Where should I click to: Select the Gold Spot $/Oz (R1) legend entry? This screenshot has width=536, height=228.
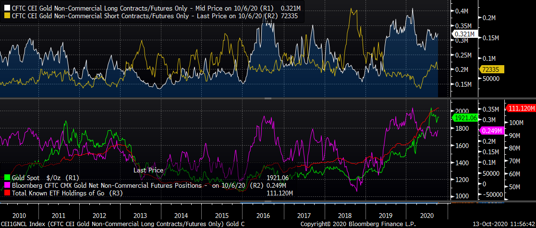tap(45, 178)
